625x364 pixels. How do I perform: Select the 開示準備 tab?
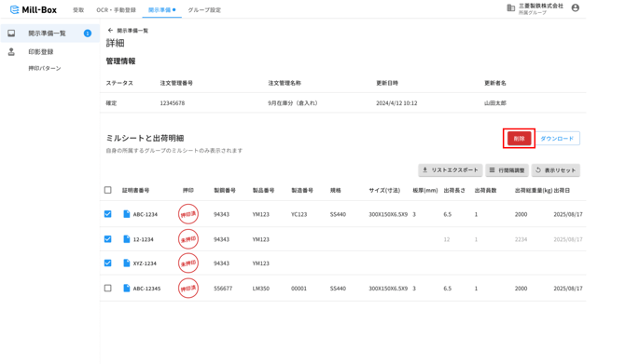161,10
